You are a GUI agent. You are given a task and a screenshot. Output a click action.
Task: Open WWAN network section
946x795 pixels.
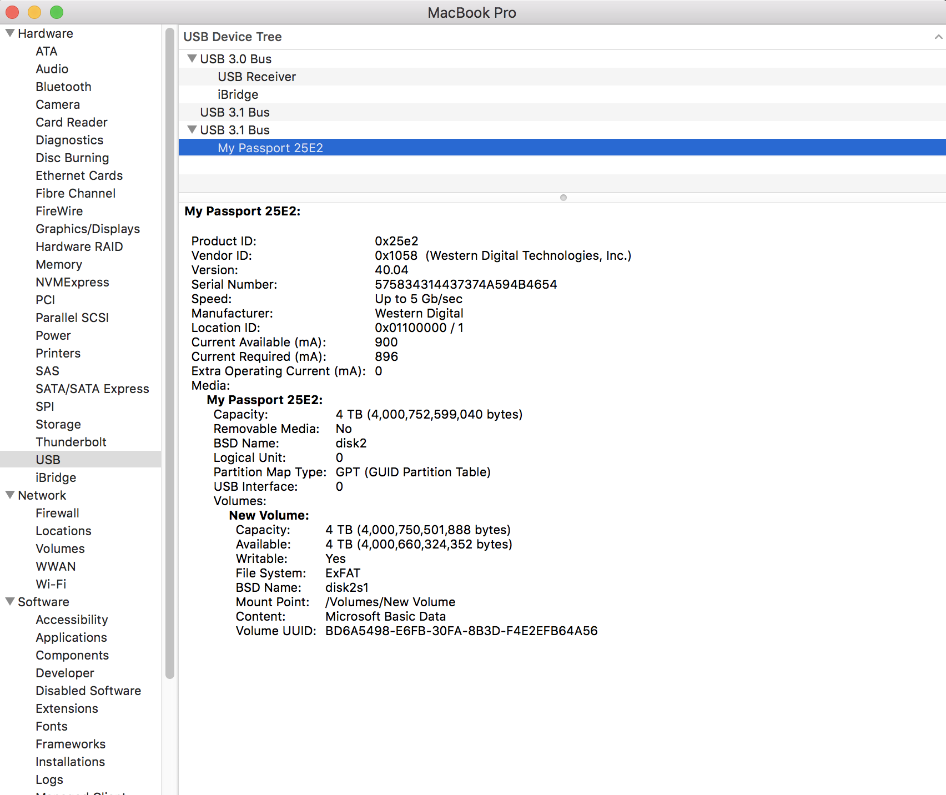point(56,566)
